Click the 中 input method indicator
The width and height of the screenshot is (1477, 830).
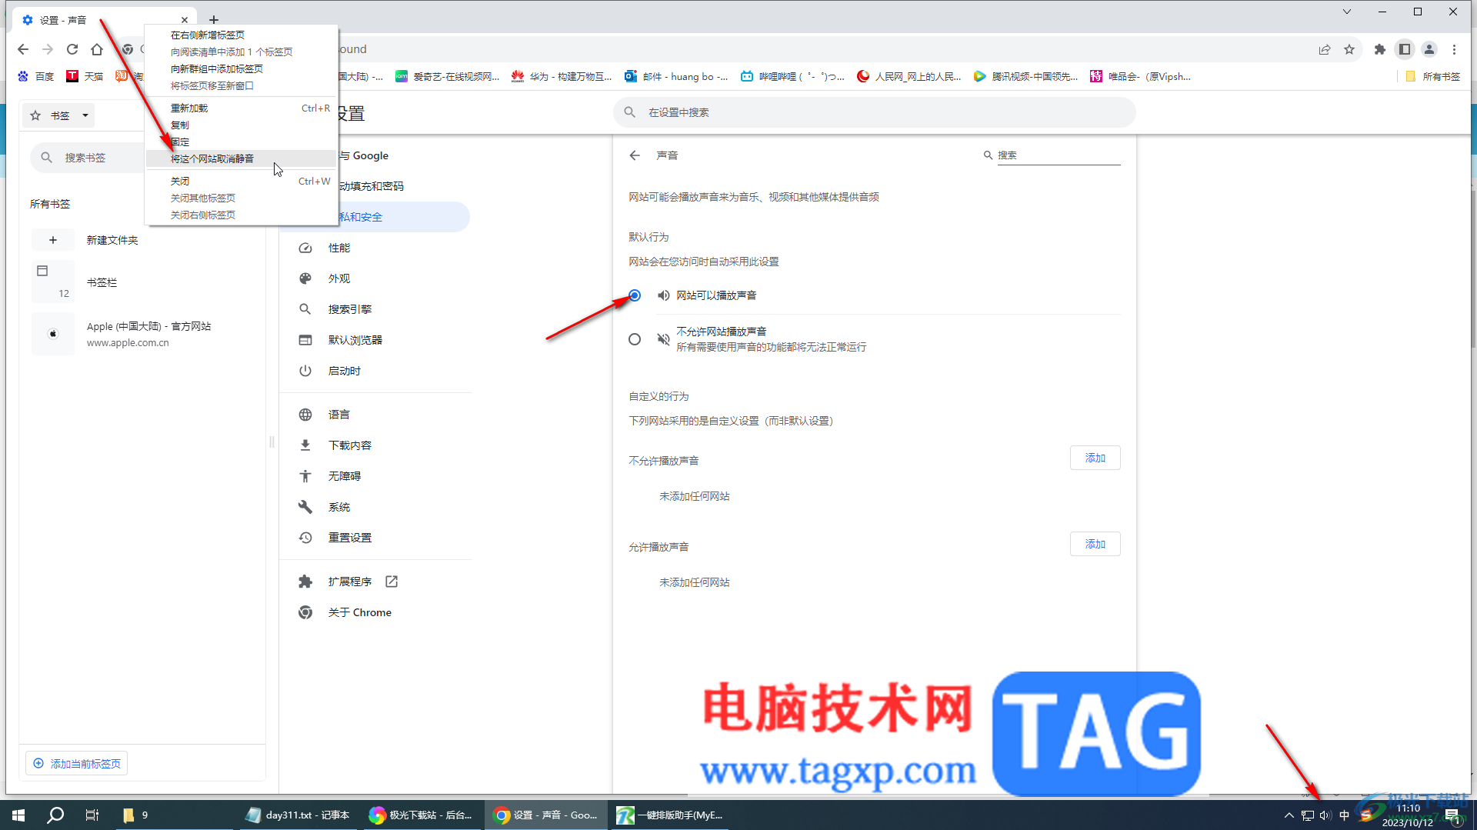pos(1344,815)
